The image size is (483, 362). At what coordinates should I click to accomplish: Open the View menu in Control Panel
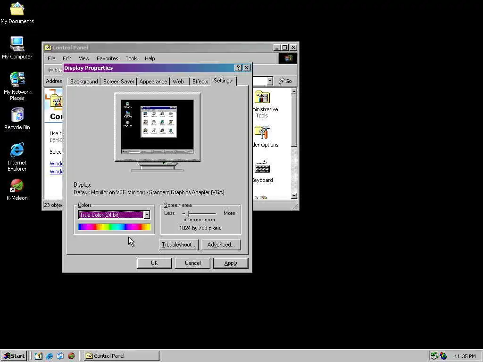point(84,58)
